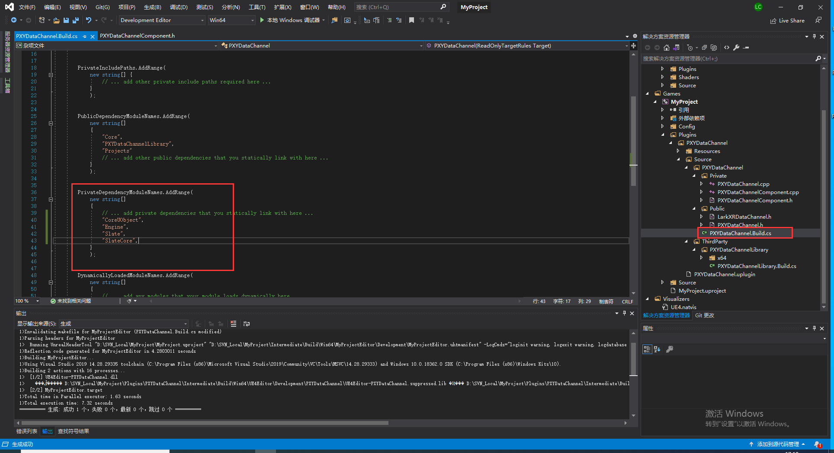Viewport: 834px width, 453px height.
Task: Toggle auto-hide pin of Solution Explorer panel
Action: pos(814,37)
